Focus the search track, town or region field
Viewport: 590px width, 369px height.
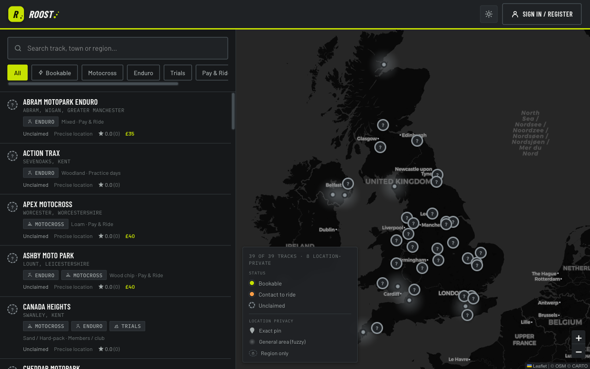point(118,48)
